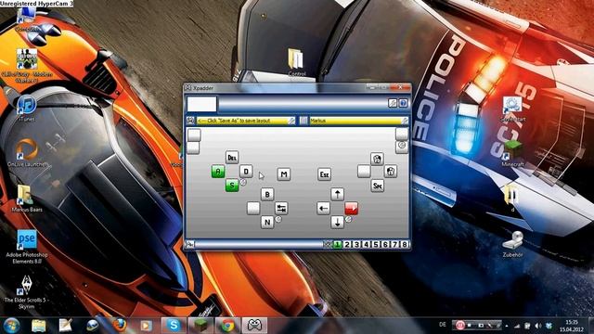Open Google Chrome from the taskbar
Screen dimensions: 594x334
(x=227, y=326)
